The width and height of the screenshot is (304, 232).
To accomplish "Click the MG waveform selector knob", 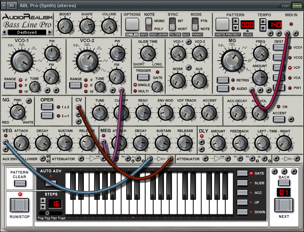I will 232,60.
